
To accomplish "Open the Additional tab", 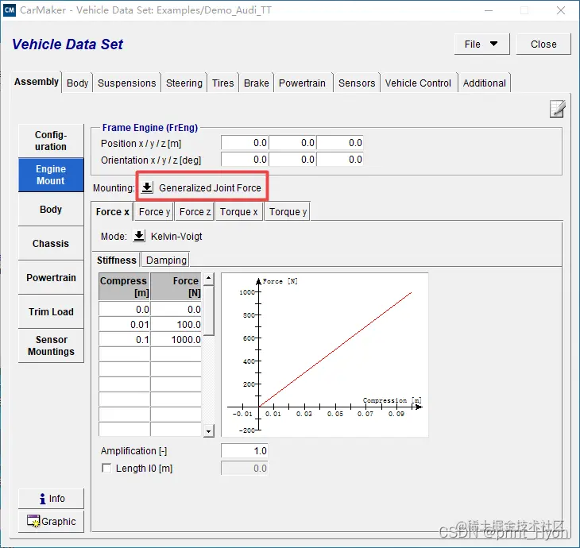I will (484, 83).
